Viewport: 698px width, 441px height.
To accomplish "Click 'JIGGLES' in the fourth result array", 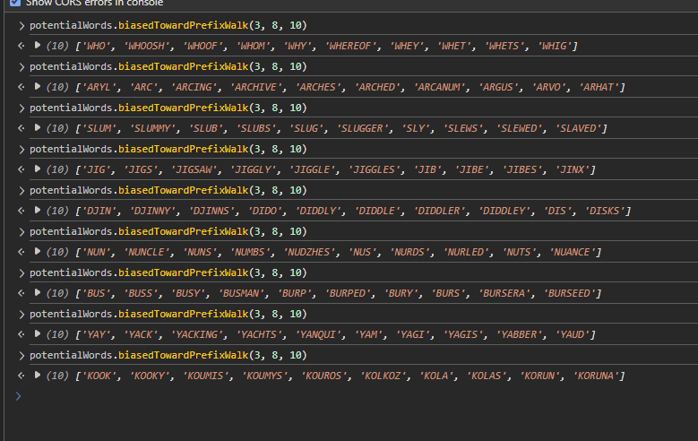I will tap(374, 169).
